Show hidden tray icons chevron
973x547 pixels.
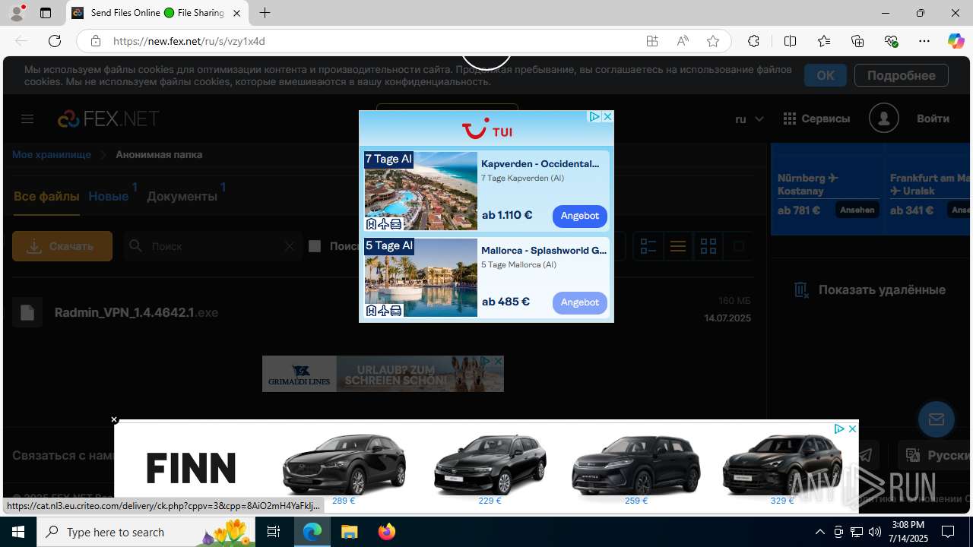point(819,532)
